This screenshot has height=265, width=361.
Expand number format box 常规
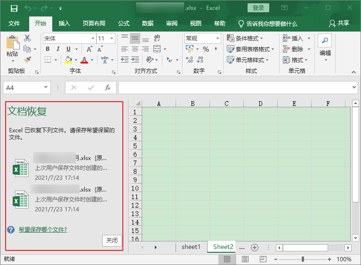tap(217, 38)
